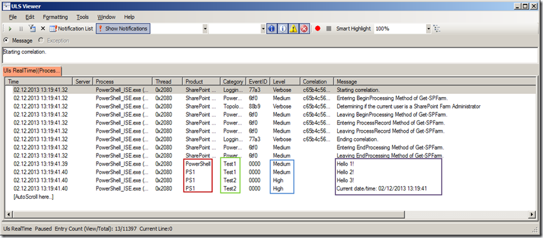
Task: Click the Category column header
Action: click(x=233, y=82)
